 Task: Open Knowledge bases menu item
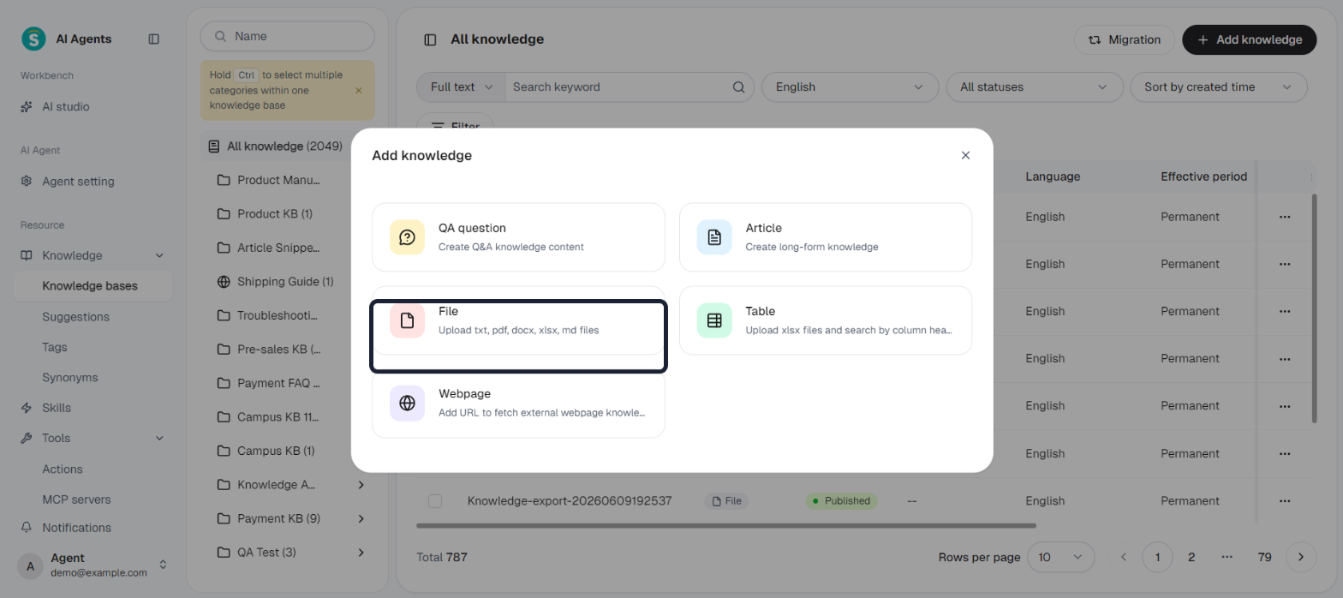(93, 286)
